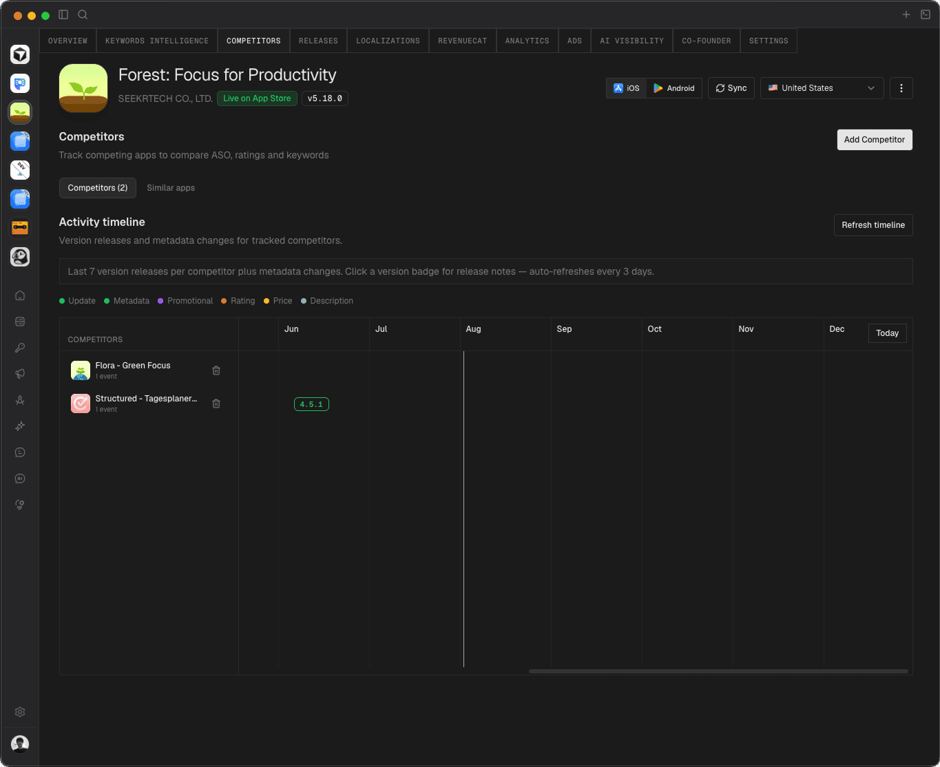The height and width of the screenshot is (767, 940).
Task: Open the key icon in sidebar
Action: [x=20, y=348]
